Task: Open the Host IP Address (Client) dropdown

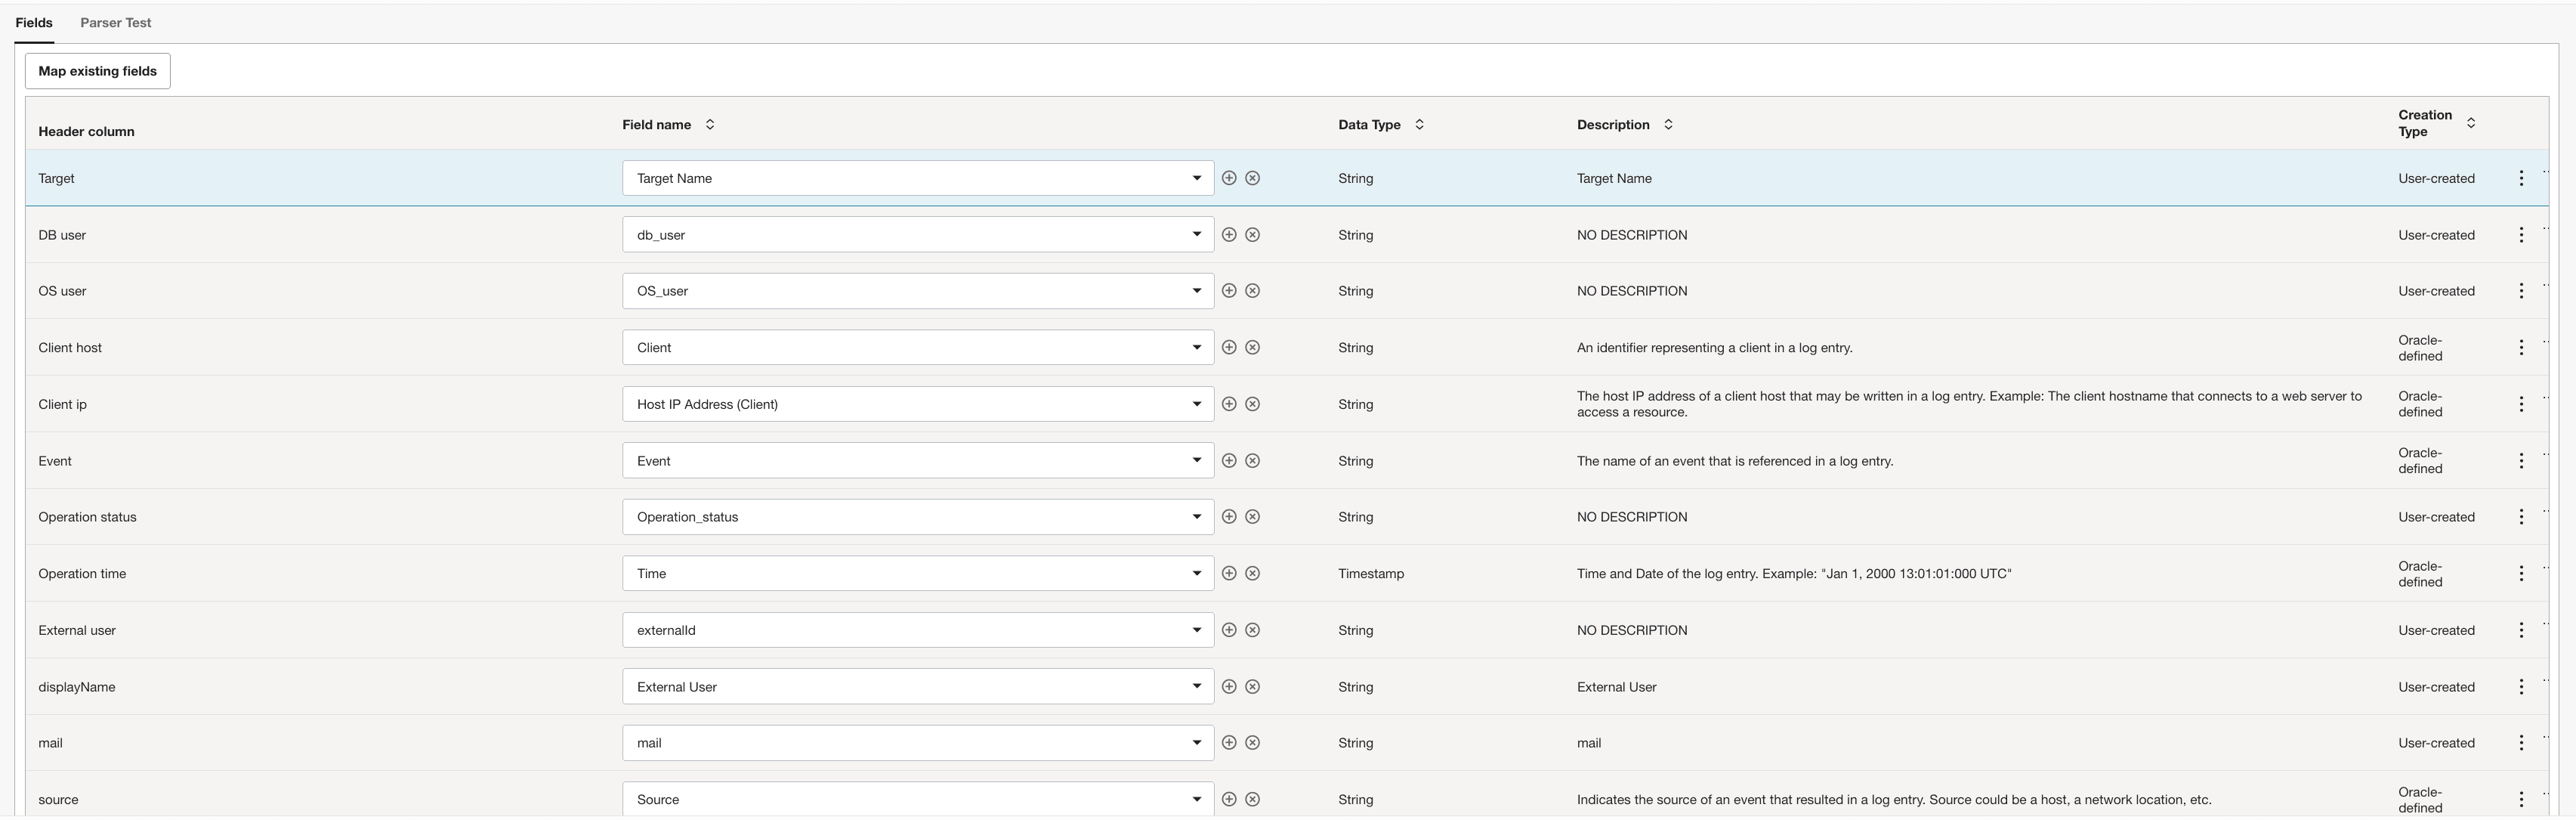Action: coord(1196,404)
